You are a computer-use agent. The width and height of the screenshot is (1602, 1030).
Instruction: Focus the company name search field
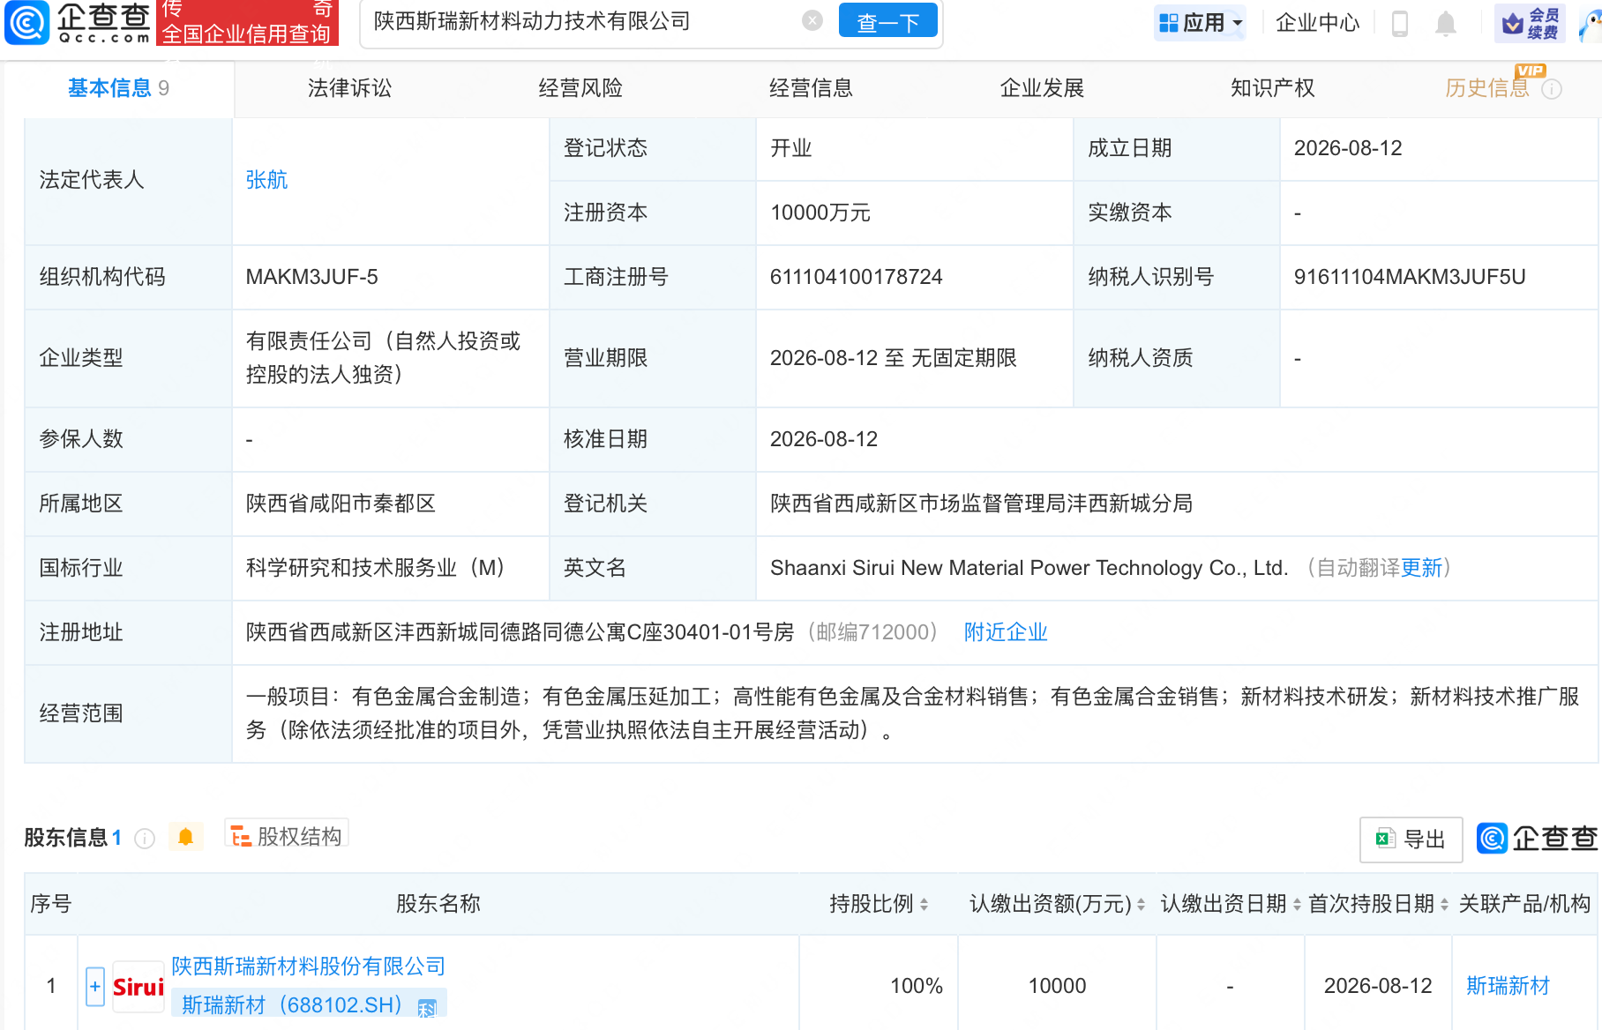click(582, 21)
